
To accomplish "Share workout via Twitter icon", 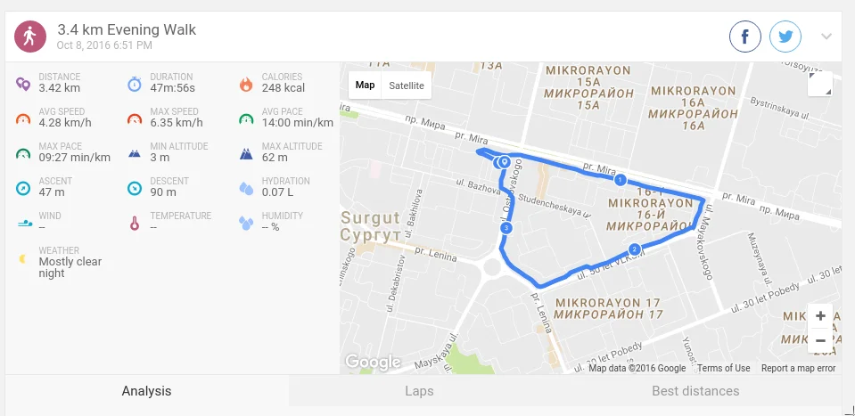I will click(785, 37).
